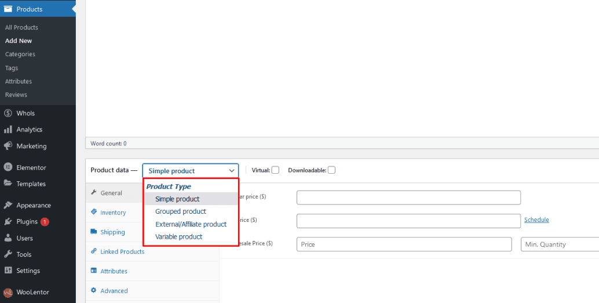This screenshot has width=599, height=303.
Task: Enable the Downloadable checkbox
Action: (x=331, y=170)
